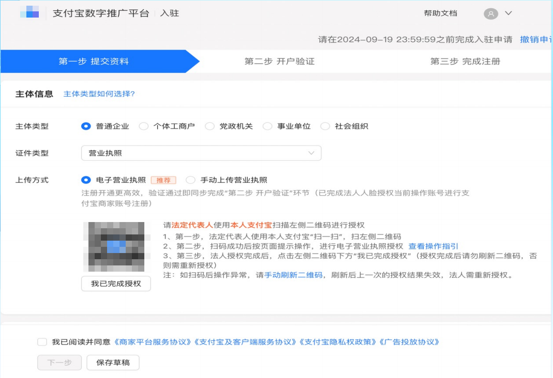Click the Alipay platform logo icon
The width and height of the screenshot is (553, 378).
click(x=29, y=11)
